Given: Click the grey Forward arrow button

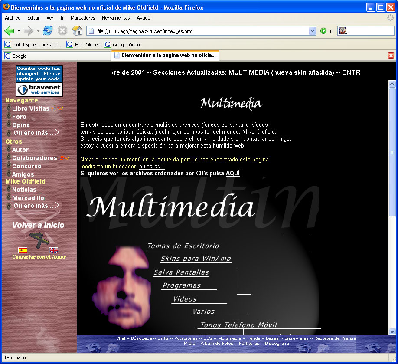Looking at the screenshot, I should pyautogui.click(x=29, y=31).
